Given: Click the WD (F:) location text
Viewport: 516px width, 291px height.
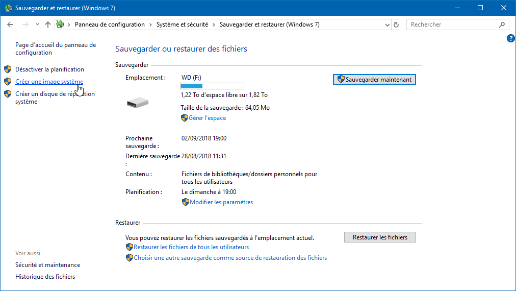Looking at the screenshot, I should coord(191,78).
